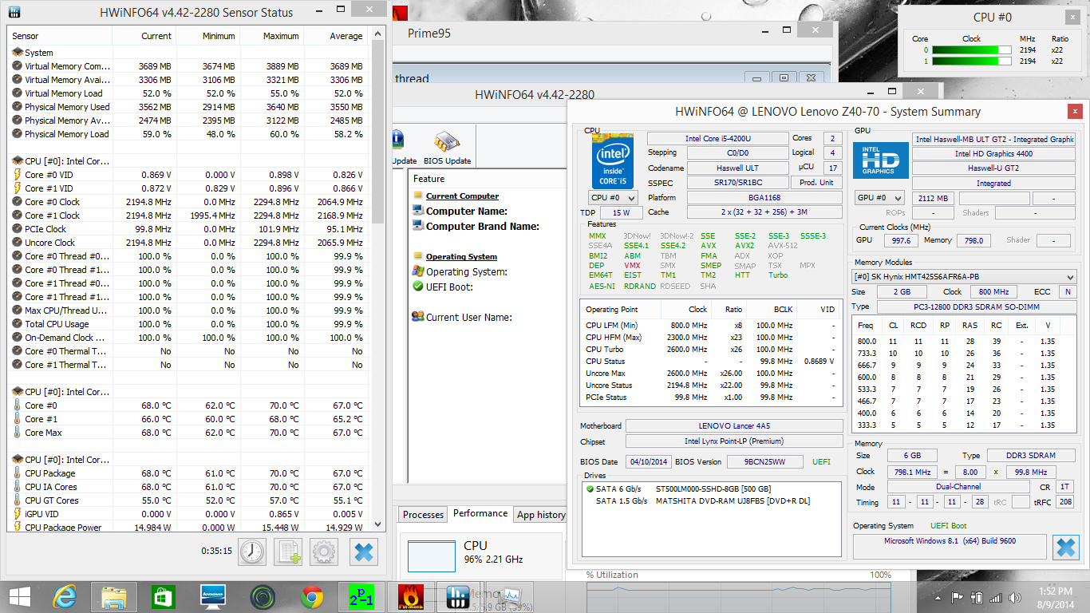Screen dimensions: 1090x613
Task: Click the Sensor Status scrollbar up arrow
Action: pos(378,34)
